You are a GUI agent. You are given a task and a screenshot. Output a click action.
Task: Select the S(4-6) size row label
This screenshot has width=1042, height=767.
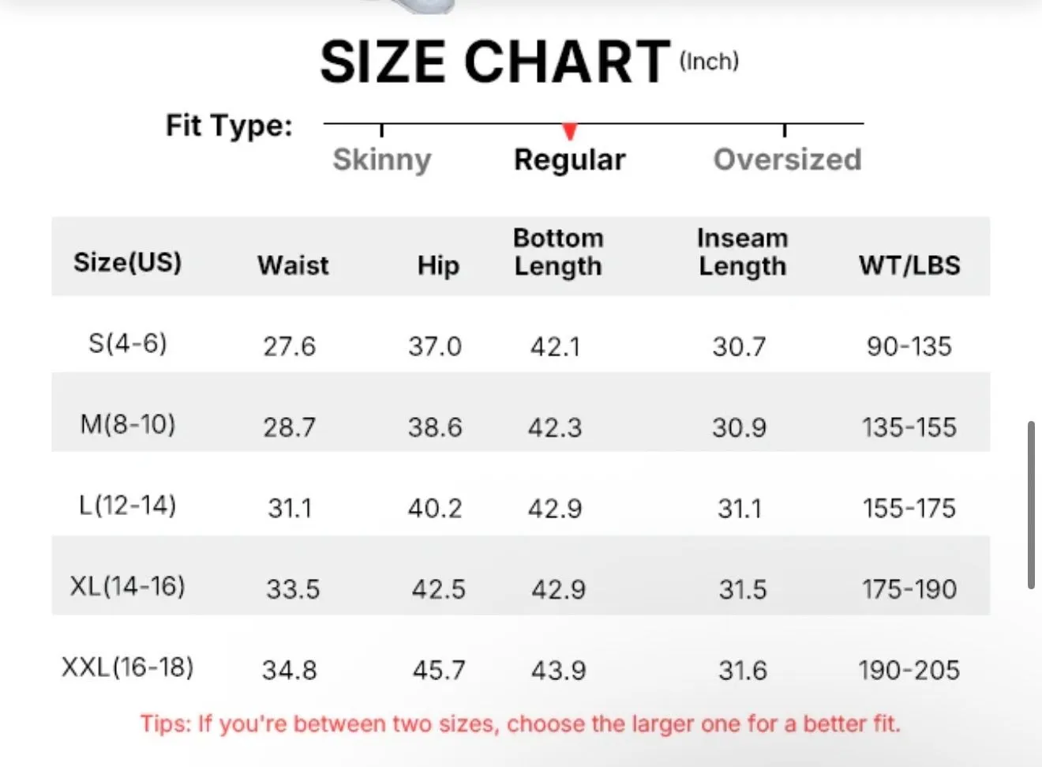pos(128,344)
